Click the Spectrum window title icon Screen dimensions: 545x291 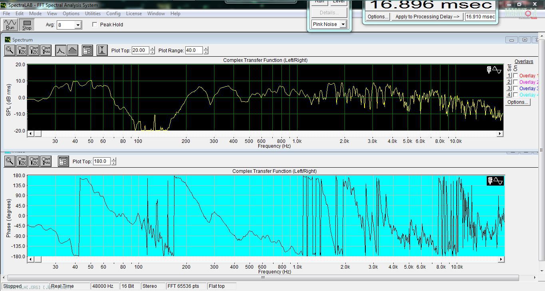pyautogui.click(x=8, y=40)
